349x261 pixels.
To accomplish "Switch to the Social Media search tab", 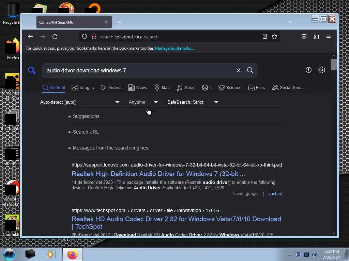I will [x=288, y=87].
